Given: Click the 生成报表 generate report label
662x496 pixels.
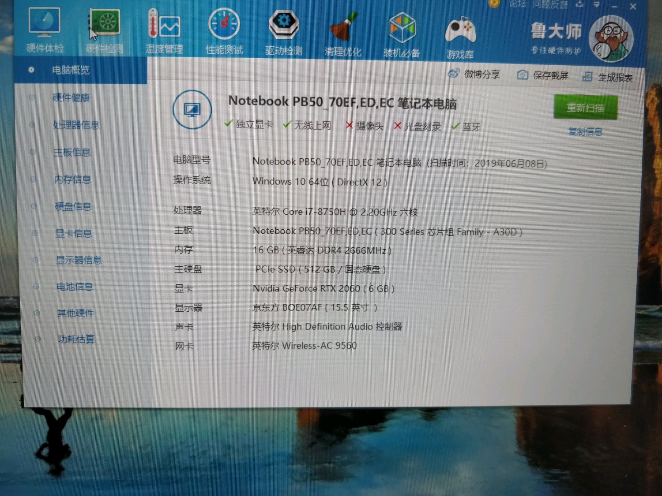Looking at the screenshot, I should pos(616,78).
